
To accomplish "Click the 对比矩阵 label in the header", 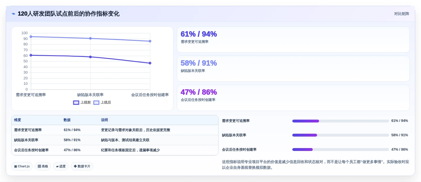I will [401, 14].
